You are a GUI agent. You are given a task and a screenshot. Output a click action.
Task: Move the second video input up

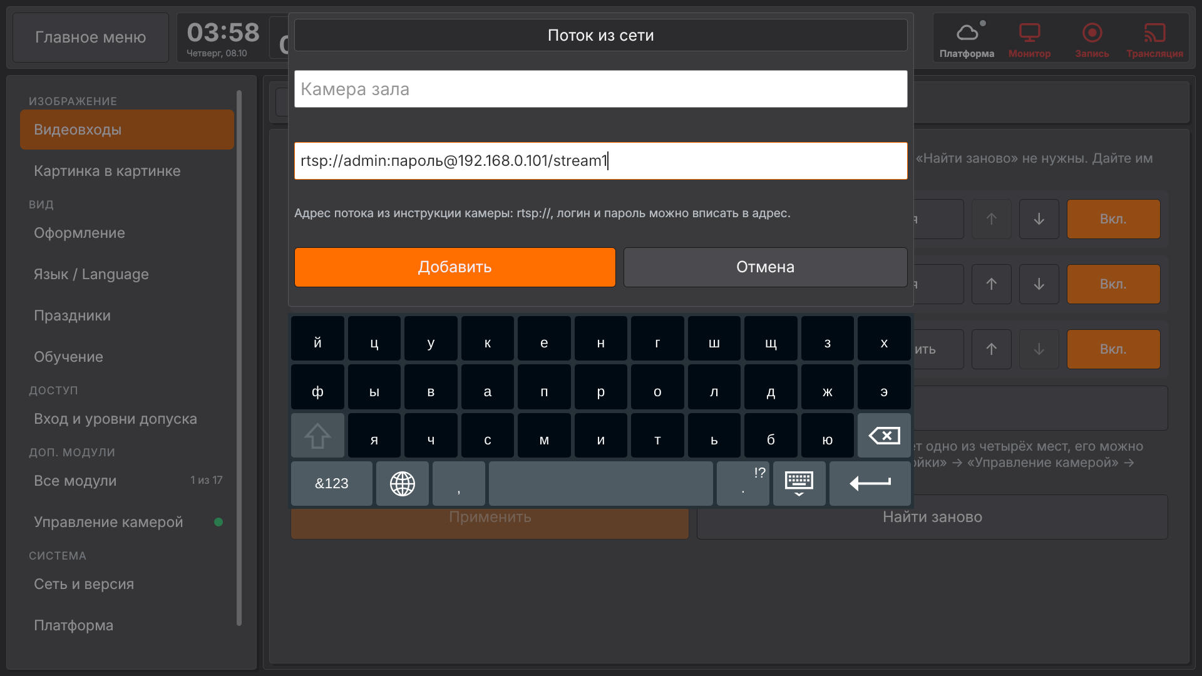point(992,284)
